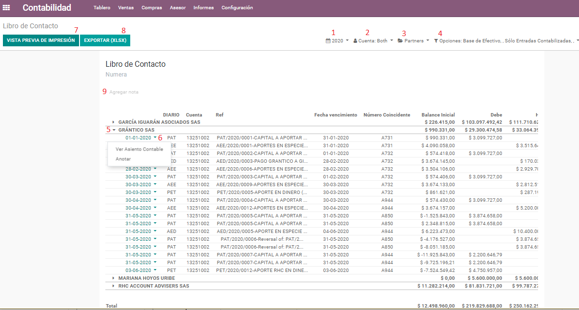This screenshot has height=310, width=579.
Task: Open the Opciones filter dropdown
Action: (x=506, y=41)
